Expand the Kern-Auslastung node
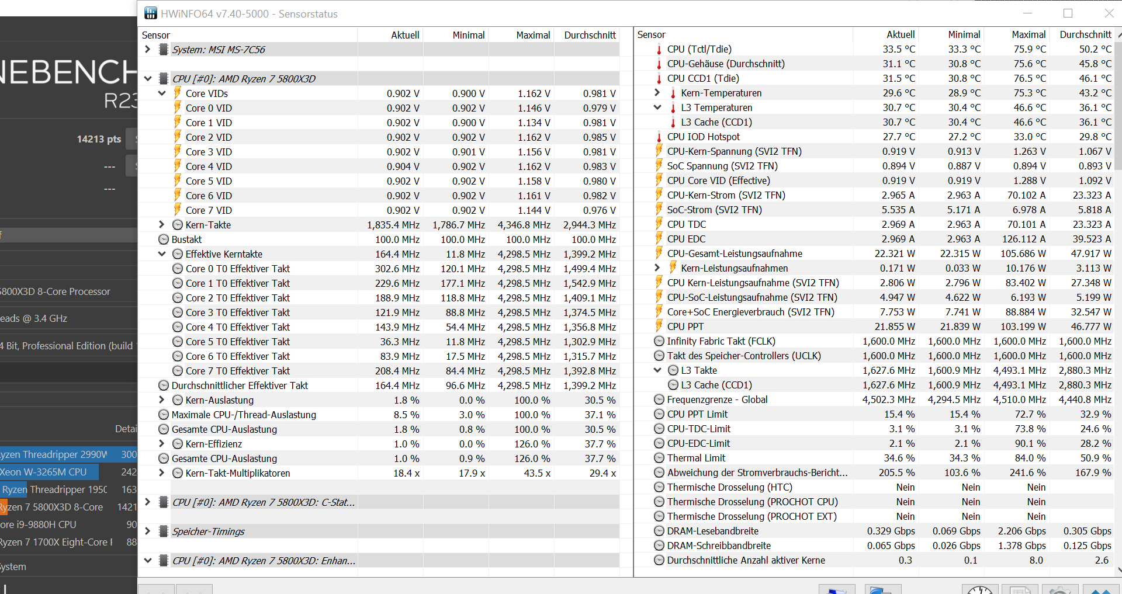Image resolution: width=1122 pixels, height=594 pixels. pos(162,400)
